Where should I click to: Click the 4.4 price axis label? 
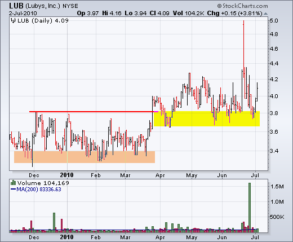coord(274,64)
